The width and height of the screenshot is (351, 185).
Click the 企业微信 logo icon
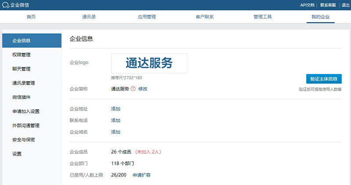point(5,5)
